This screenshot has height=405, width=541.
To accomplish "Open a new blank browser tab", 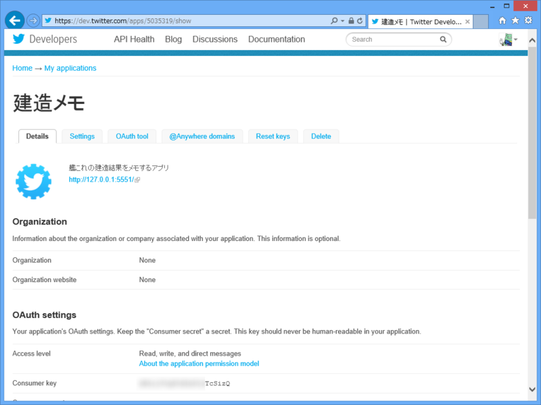I will (x=481, y=22).
